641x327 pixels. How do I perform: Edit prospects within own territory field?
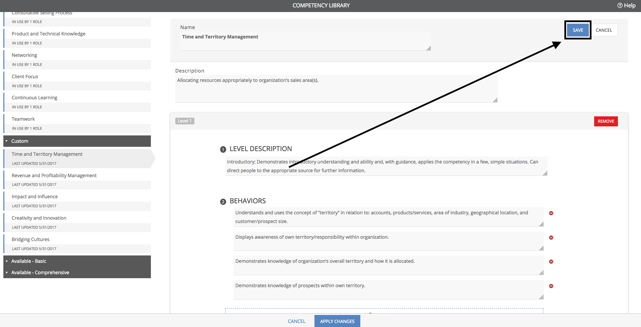(388, 290)
